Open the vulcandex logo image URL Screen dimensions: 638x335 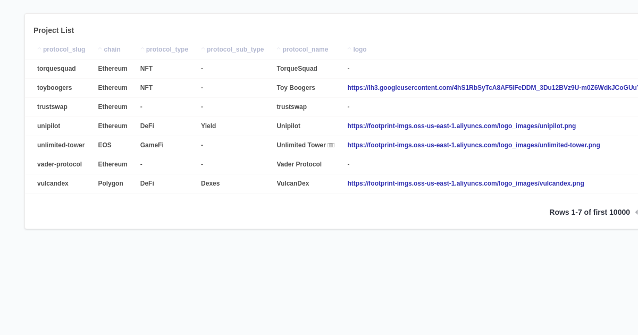click(466, 183)
